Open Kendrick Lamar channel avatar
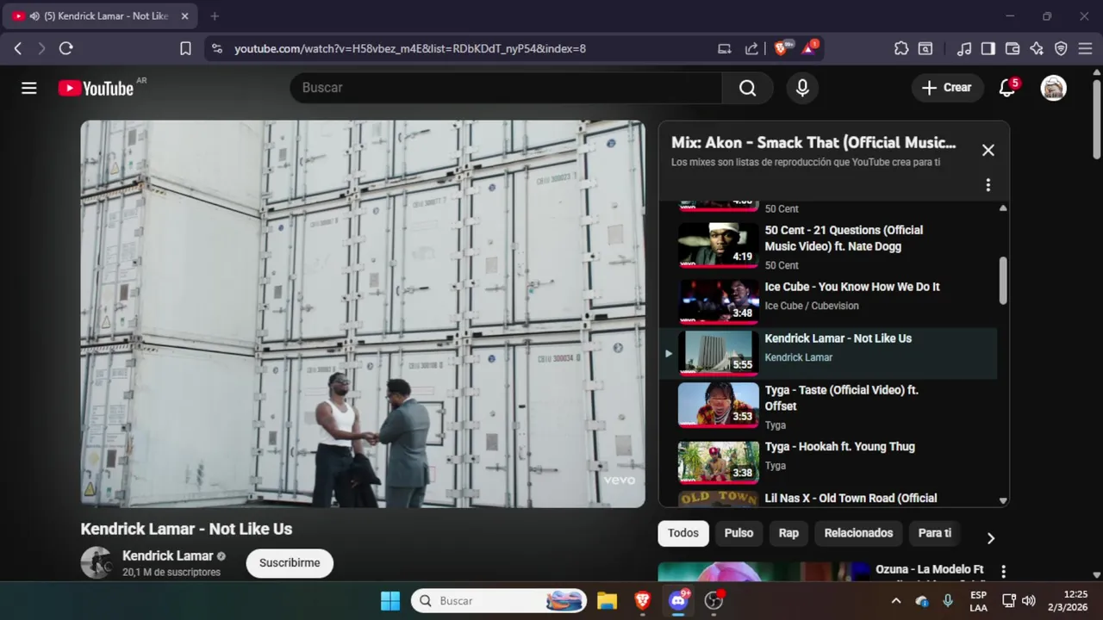 point(96,563)
